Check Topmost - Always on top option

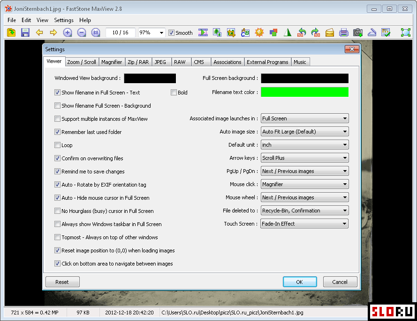(x=57, y=237)
